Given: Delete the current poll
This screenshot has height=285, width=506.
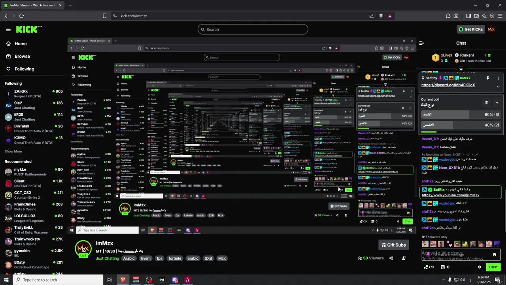Looking at the screenshot, I should (x=486, y=103).
